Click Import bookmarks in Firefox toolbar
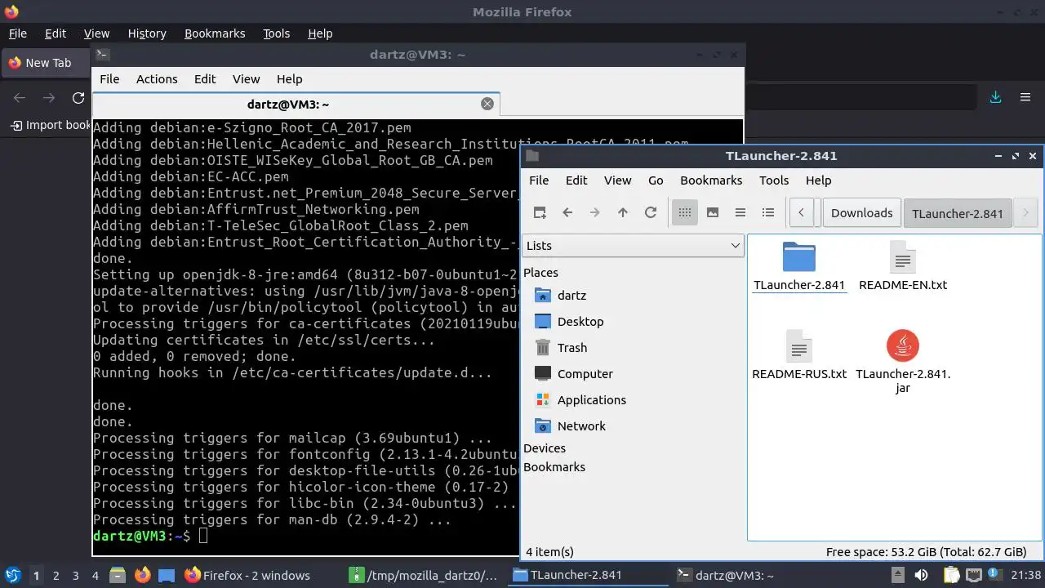This screenshot has width=1045, height=588. 51,125
